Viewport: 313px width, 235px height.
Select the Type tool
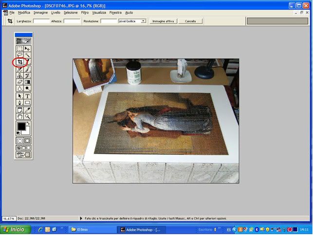click(27, 96)
